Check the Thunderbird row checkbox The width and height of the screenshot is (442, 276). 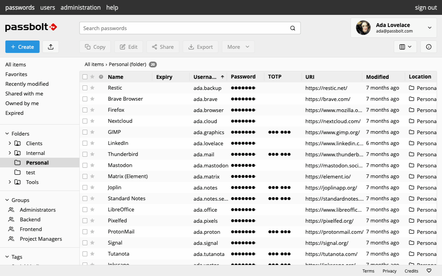(x=85, y=154)
